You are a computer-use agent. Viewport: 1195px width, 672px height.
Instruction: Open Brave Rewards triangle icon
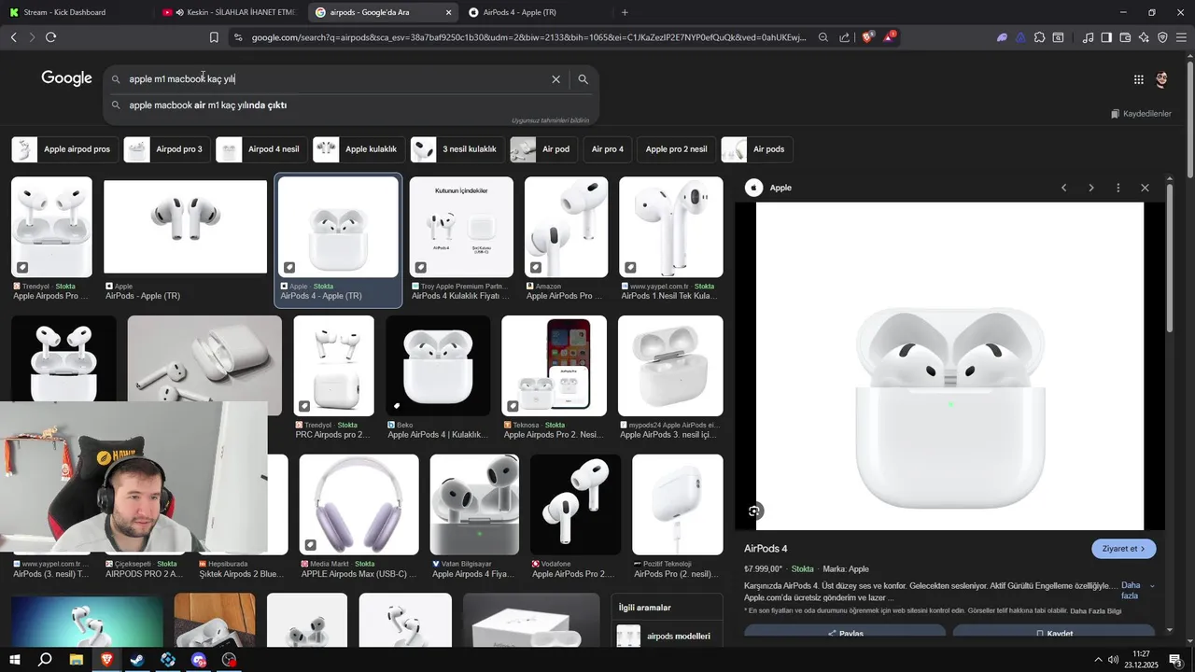tap(889, 37)
